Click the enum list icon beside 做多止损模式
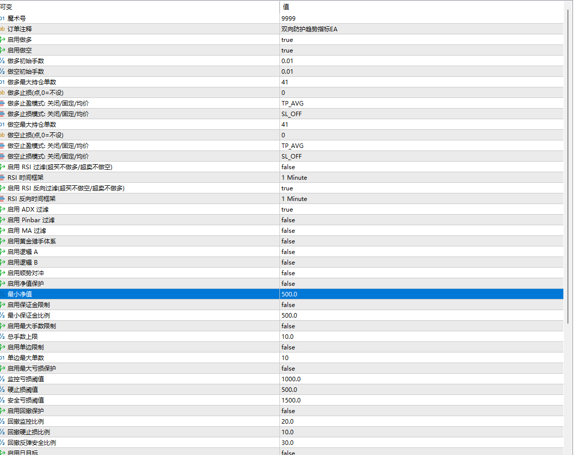The width and height of the screenshot is (577, 455). 2,114
